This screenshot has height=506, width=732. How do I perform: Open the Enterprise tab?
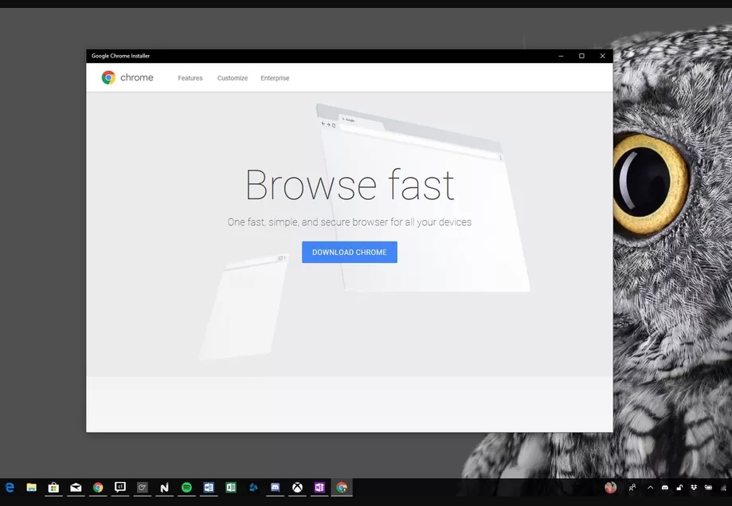coord(275,78)
